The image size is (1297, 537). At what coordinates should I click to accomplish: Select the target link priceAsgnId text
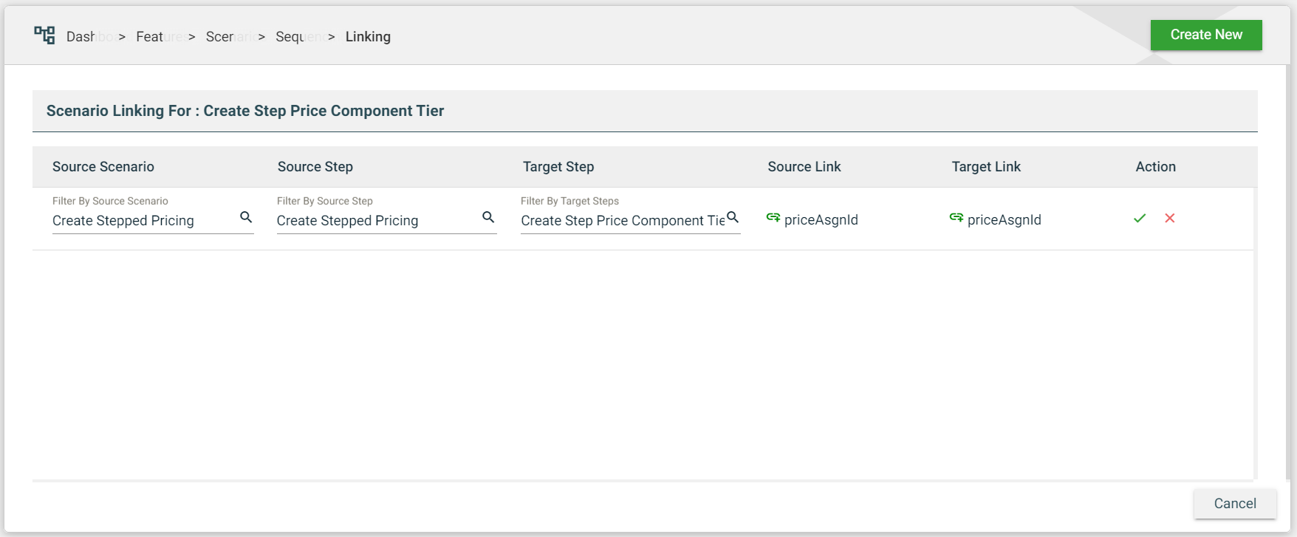point(1005,220)
